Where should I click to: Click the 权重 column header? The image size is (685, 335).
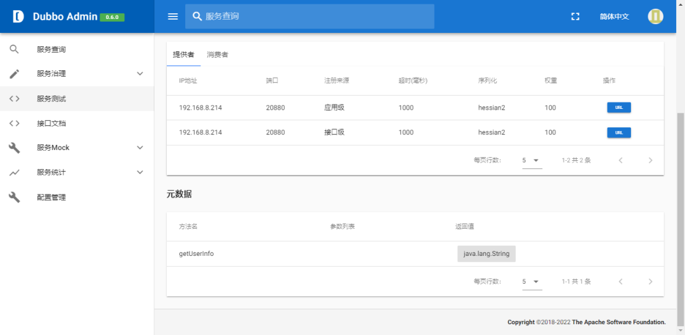pos(551,80)
